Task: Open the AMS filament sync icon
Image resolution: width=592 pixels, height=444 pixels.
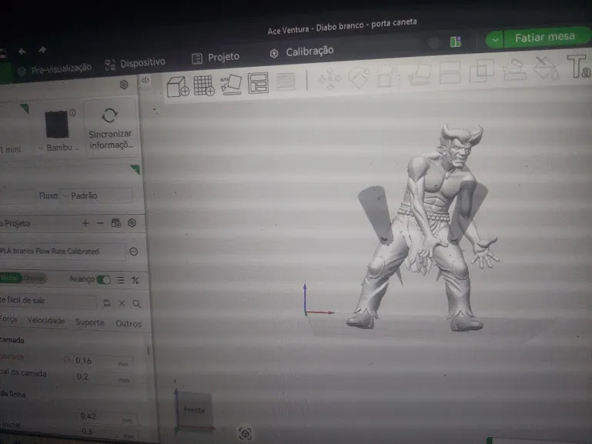Action: [116, 223]
